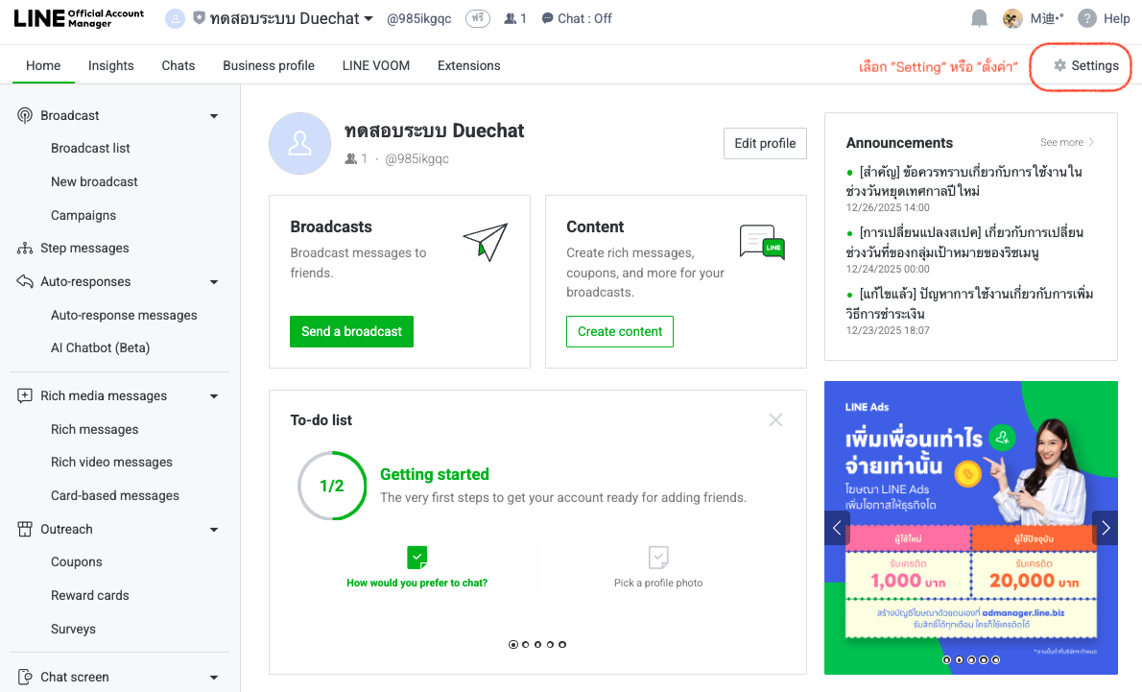This screenshot has height=692, width=1142.
Task: Click the Pick a profile photo icon
Action: click(x=658, y=558)
